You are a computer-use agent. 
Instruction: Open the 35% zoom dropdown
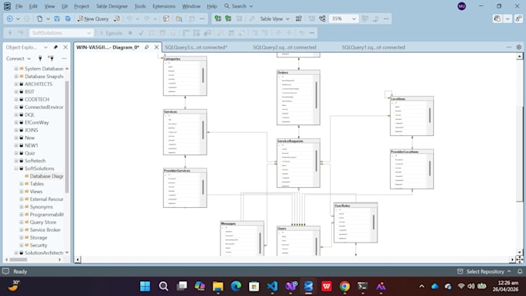click(354, 19)
